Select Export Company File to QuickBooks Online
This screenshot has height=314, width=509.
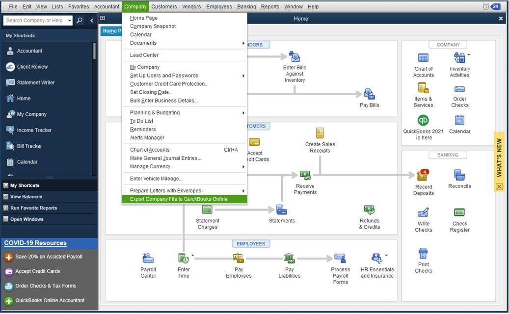pos(185,199)
